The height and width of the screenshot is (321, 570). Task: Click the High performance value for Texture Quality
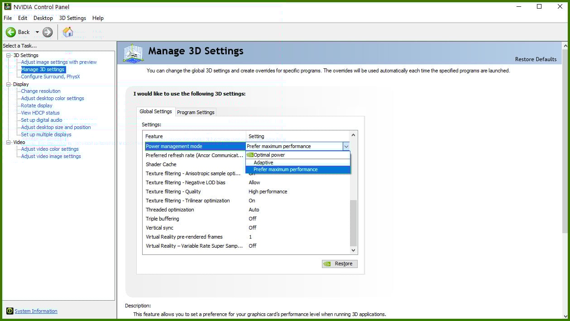click(x=268, y=192)
